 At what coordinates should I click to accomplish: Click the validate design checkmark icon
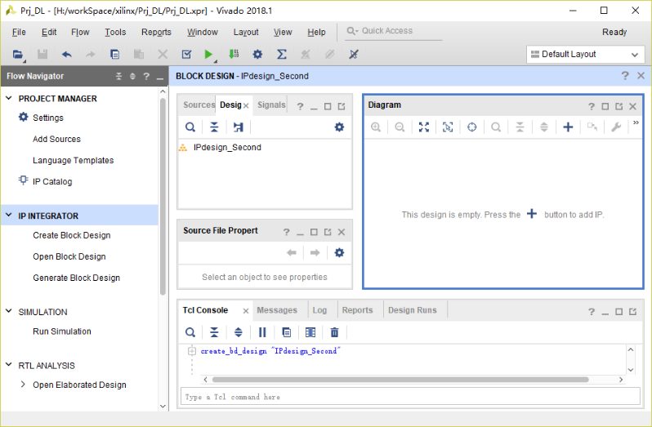click(187, 55)
